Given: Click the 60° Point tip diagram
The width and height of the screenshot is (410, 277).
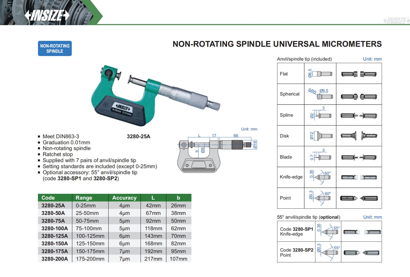Looking at the screenshot, I should coord(320,198).
